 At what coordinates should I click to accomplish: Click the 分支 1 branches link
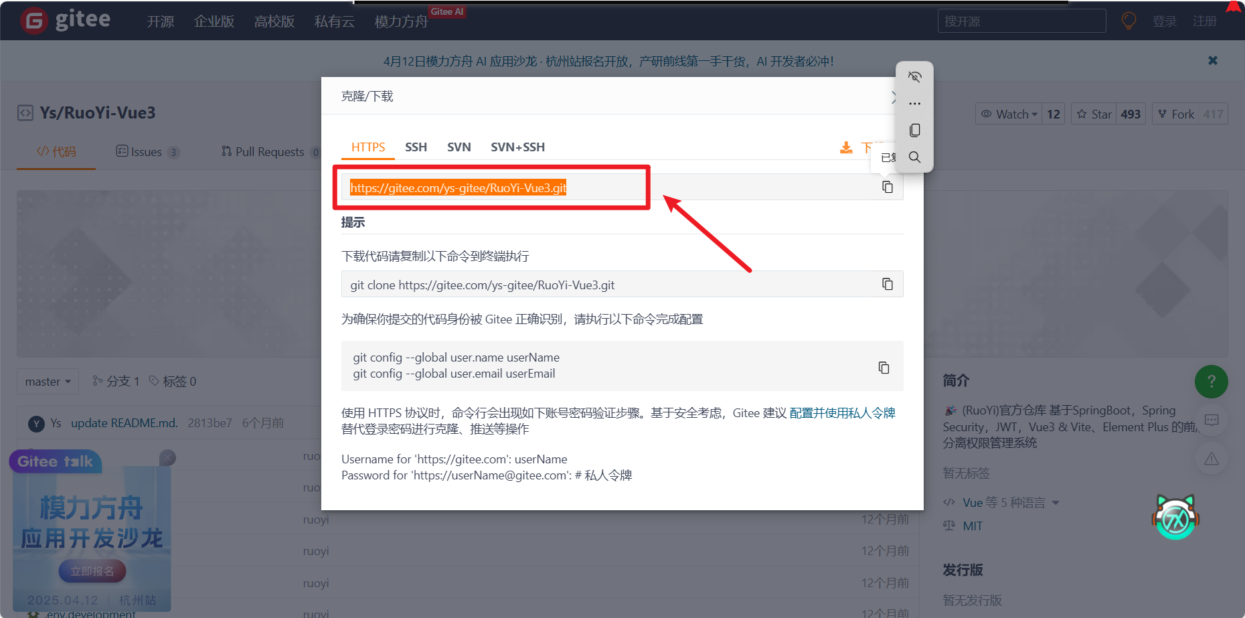(x=116, y=382)
